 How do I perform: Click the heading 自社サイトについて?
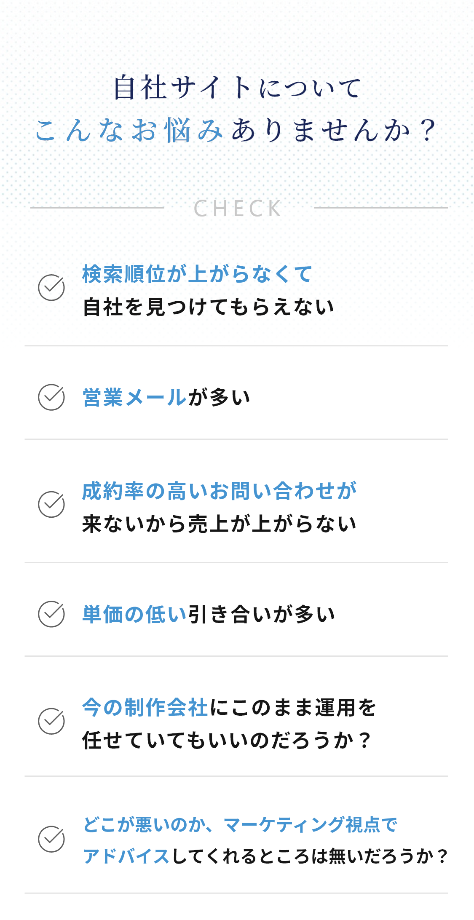(x=237, y=88)
